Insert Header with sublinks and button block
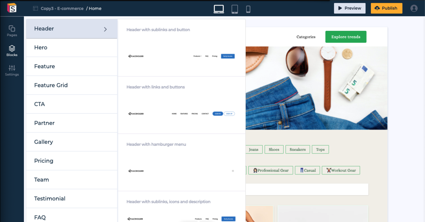 tap(181, 48)
